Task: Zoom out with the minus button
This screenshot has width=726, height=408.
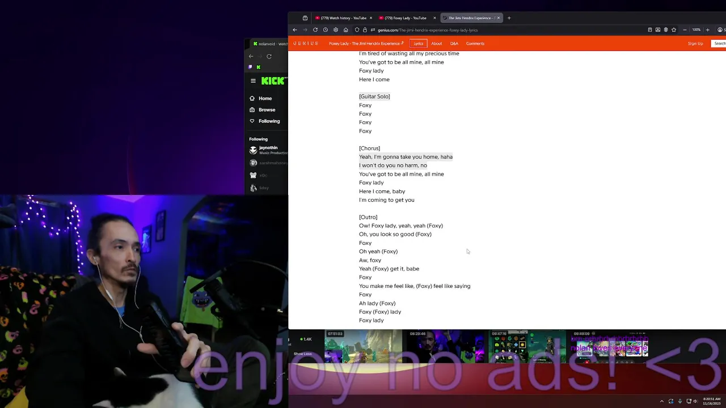Action: point(685,30)
